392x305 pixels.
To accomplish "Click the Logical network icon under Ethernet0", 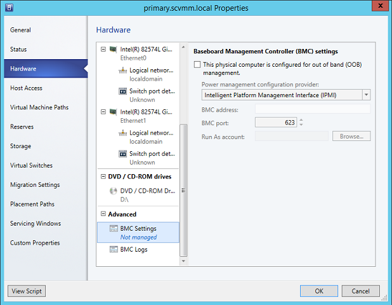I will (123, 71).
